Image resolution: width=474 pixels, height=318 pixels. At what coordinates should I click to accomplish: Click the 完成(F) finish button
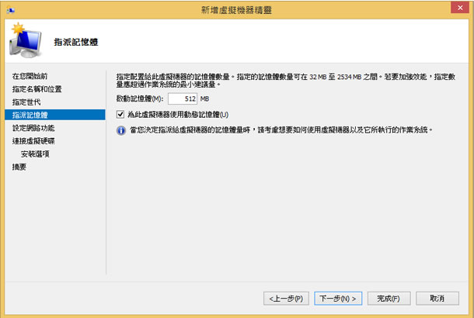[389, 299]
